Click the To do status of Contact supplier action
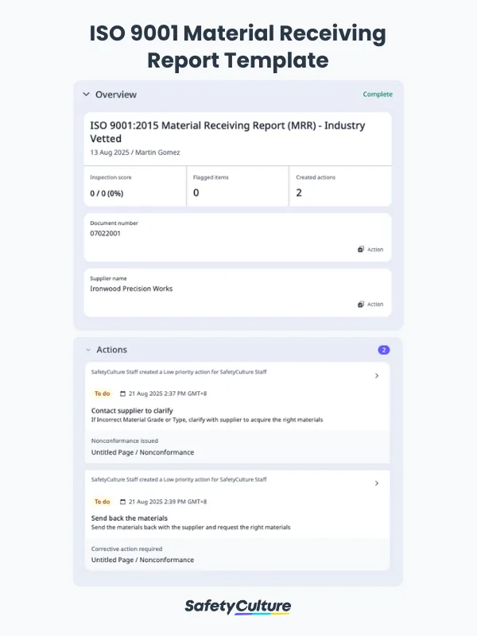 pos(102,394)
